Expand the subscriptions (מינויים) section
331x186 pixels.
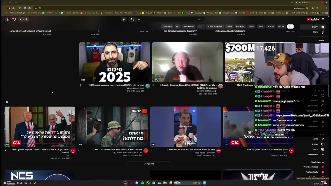(321, 41)
